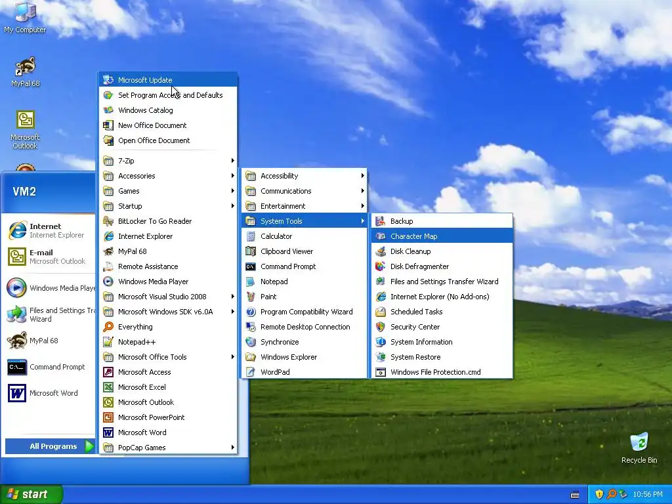
Task: Expand the 7-Zip submenu
Action: click(168, 161)
